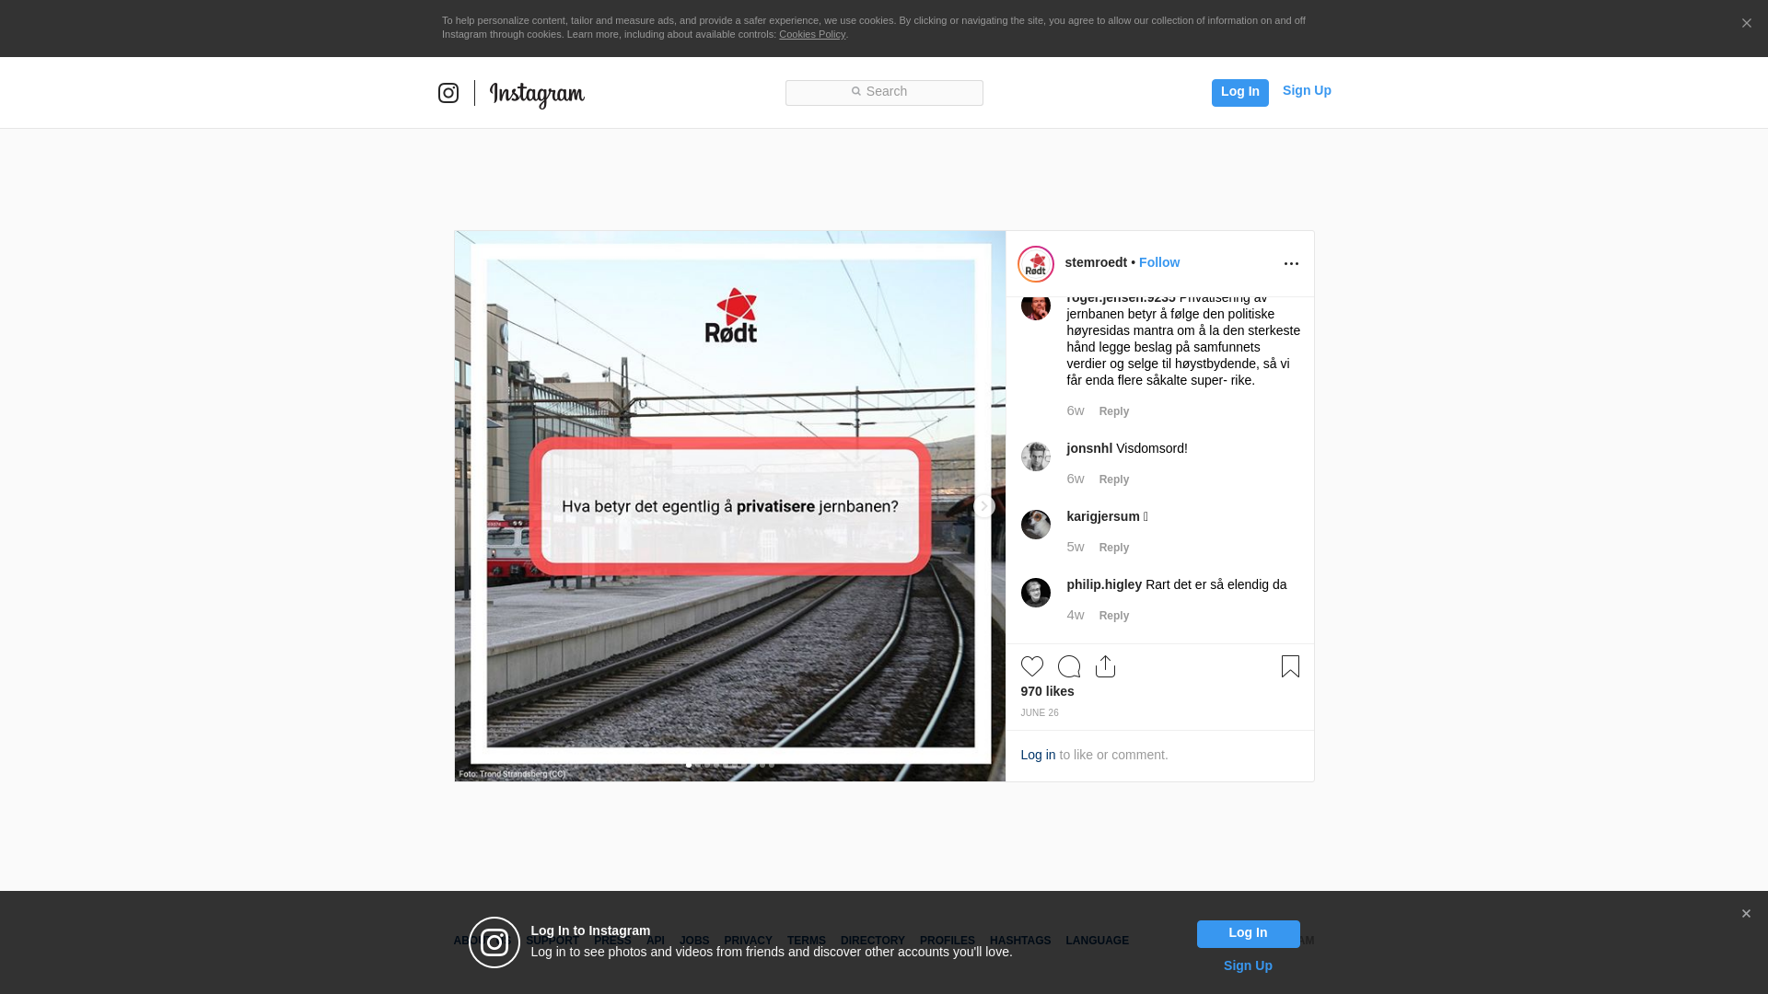Click inside the Search field
This screenshot has width=1768, height=994.
pyautogui.click(x=884, y=92)
